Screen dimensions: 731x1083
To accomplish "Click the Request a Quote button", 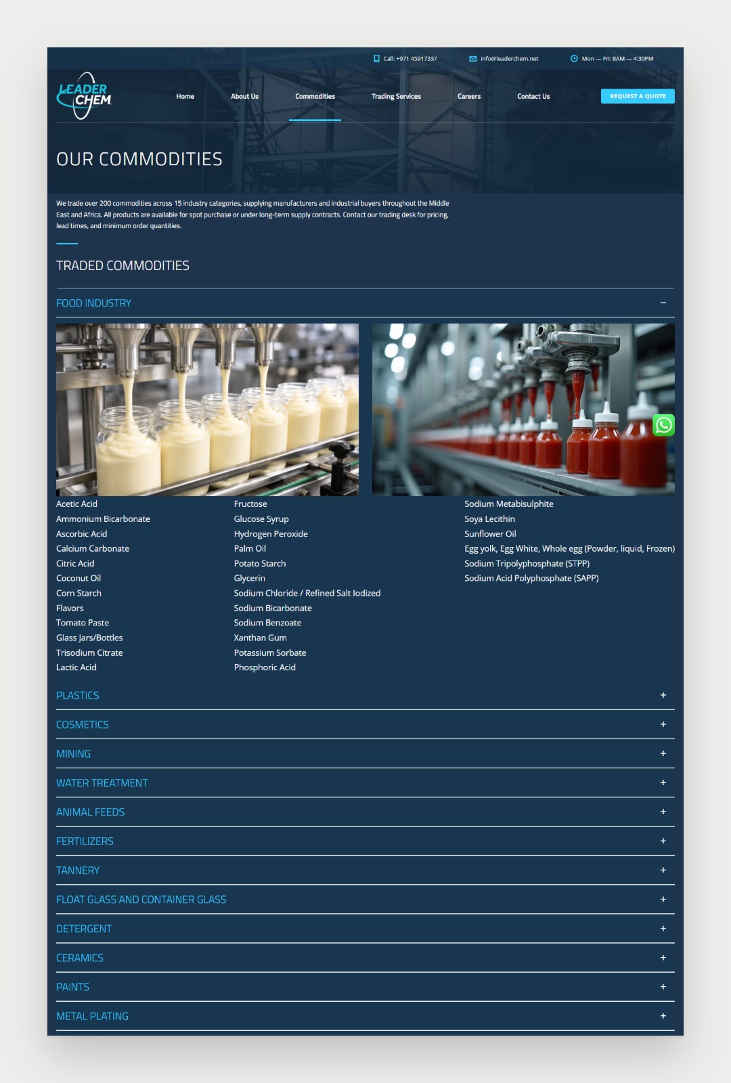I will point(638,96).
